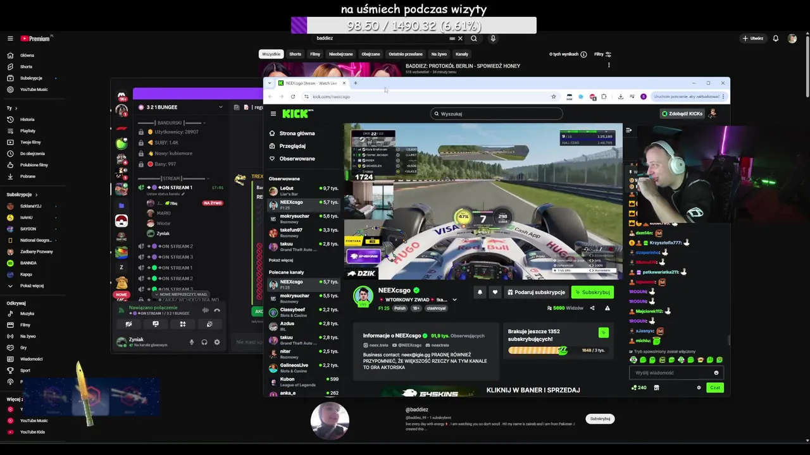The height and width of the screenshot is (455, 810).
Task: Open mokrysuchar in Obserwowane list
Action: coord(303,218)
